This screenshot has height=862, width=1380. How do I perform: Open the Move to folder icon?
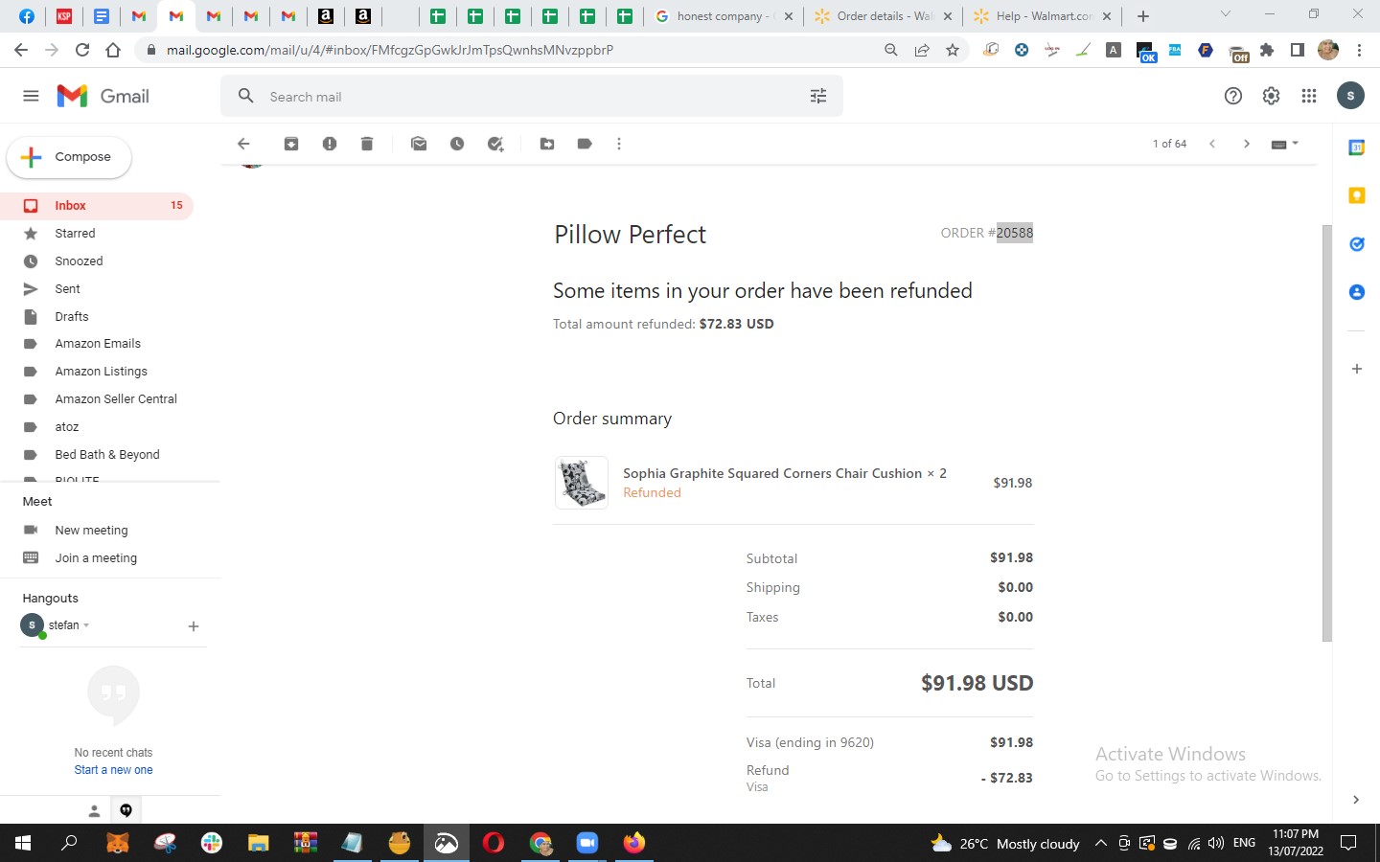(547, 144)
